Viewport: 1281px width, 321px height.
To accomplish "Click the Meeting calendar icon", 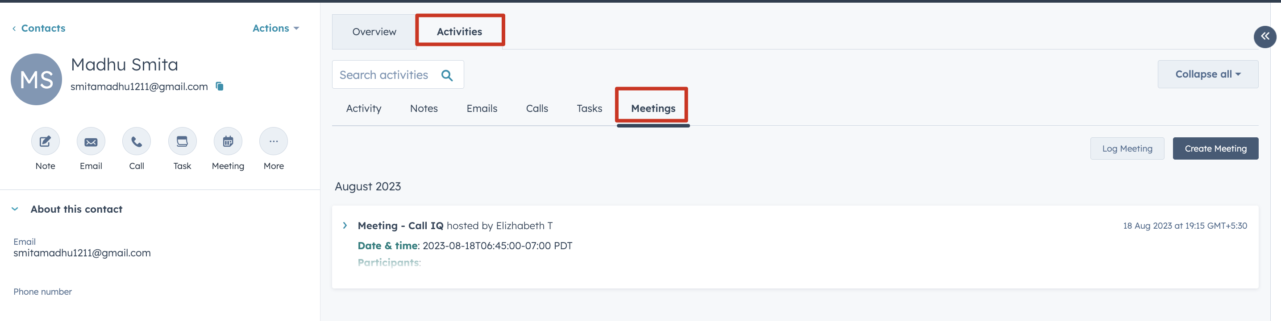I will tap(228, 142).
